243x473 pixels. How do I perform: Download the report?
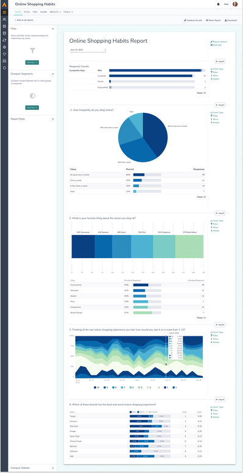point(231,20)
